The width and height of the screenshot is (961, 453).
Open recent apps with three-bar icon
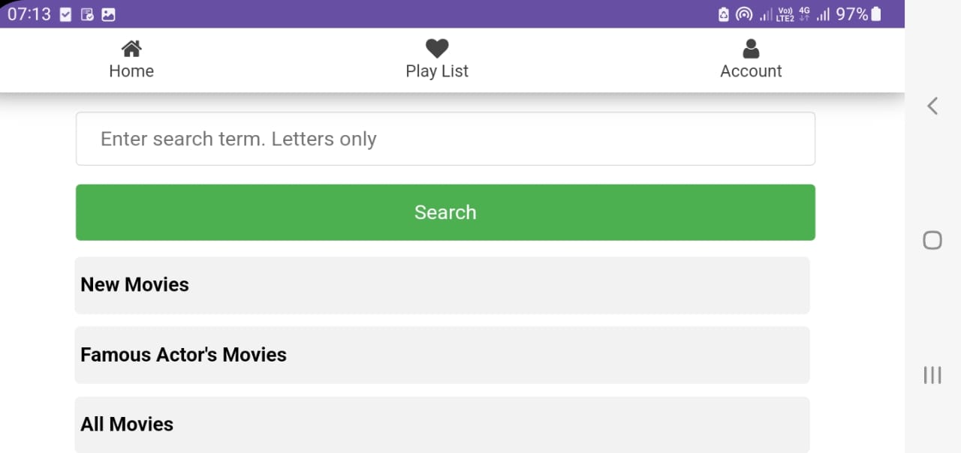coord(932,375)
